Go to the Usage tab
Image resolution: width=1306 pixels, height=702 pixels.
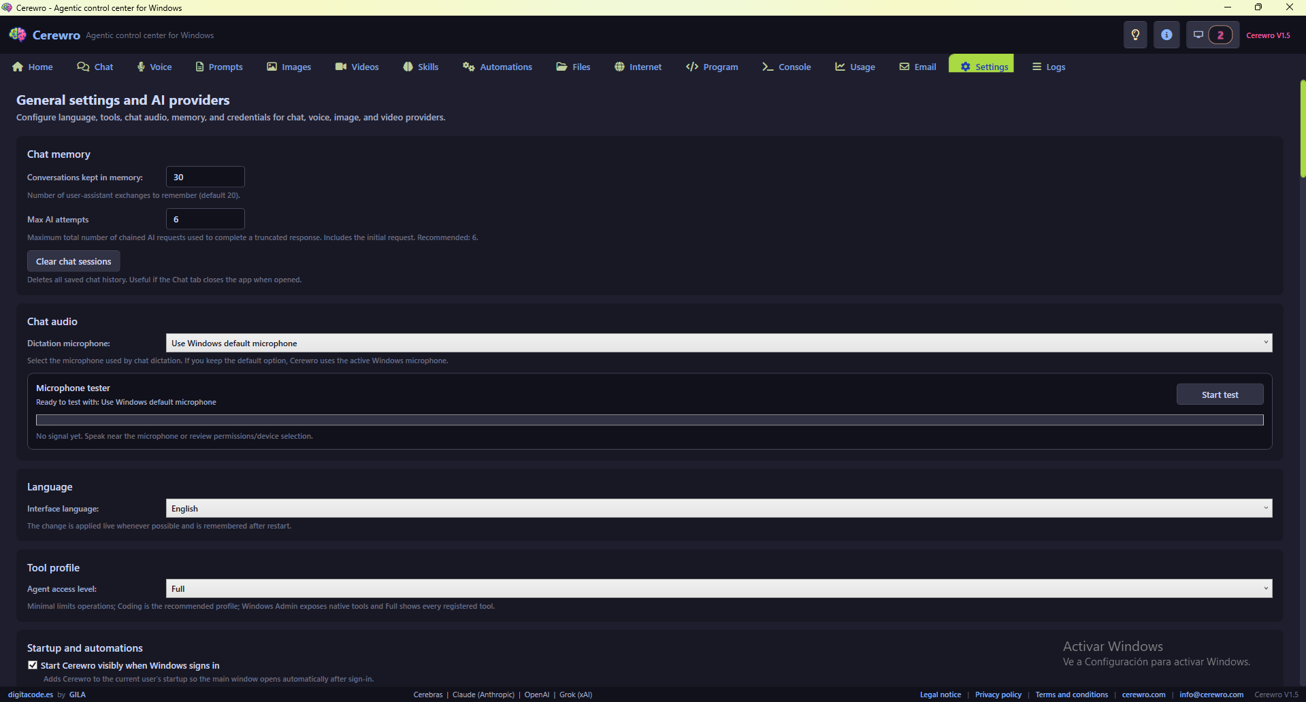[x=855, y=67]
